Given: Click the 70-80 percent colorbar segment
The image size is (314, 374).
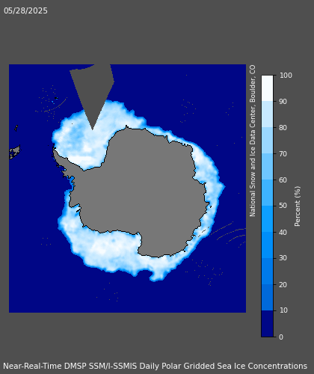Looking at the screenshot, I should point(267,141).
